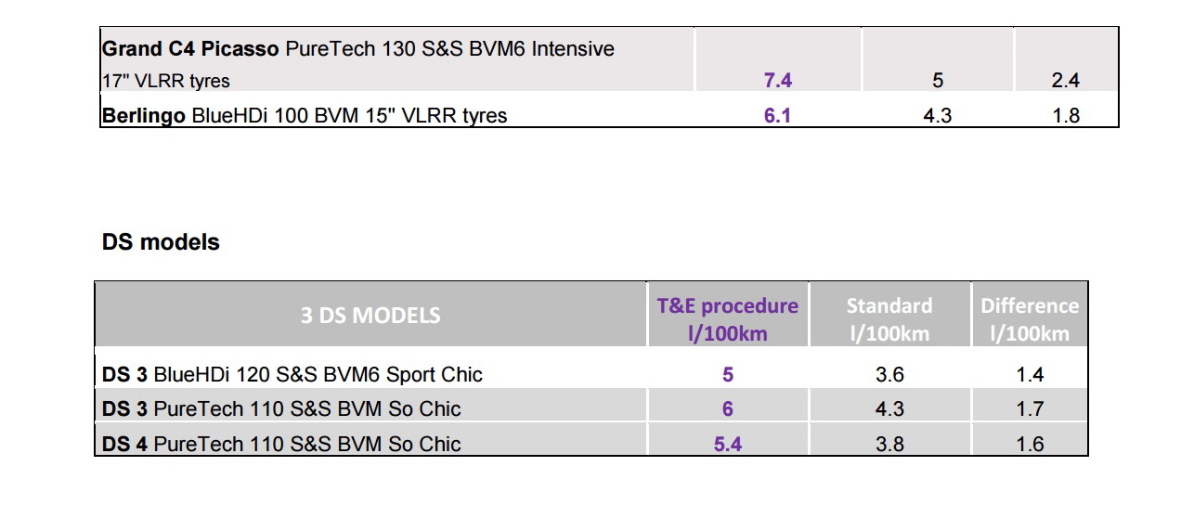1181x505 pixels.
Task: Click the "DS models" section heading
Action: (161, 242)
